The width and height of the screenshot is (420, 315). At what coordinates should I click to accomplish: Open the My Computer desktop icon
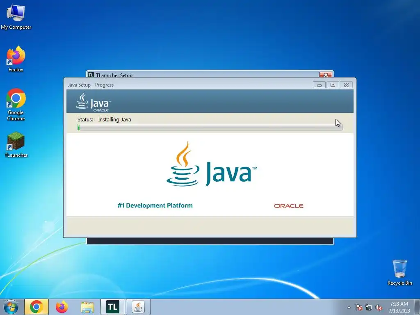16,17
